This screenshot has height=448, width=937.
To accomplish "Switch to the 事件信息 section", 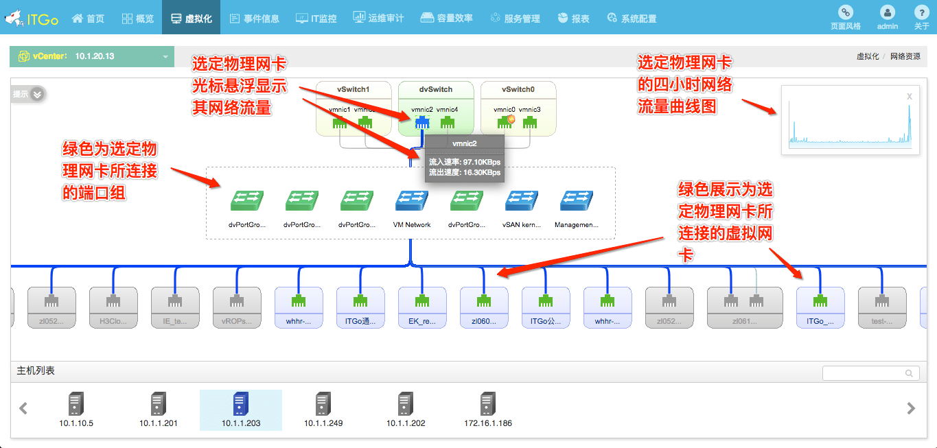I will (x=255, y=18).
